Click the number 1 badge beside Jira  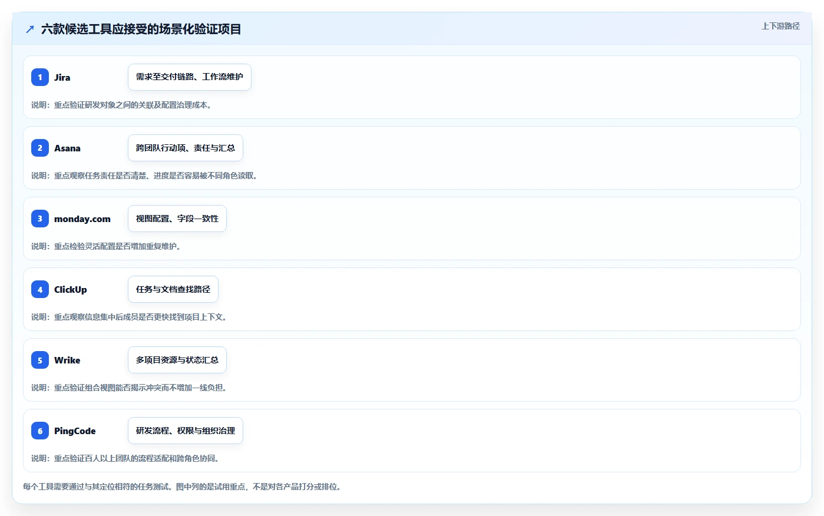40,77
